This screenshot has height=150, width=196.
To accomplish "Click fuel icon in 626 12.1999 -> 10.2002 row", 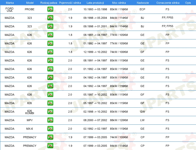I will coord(50,52).
